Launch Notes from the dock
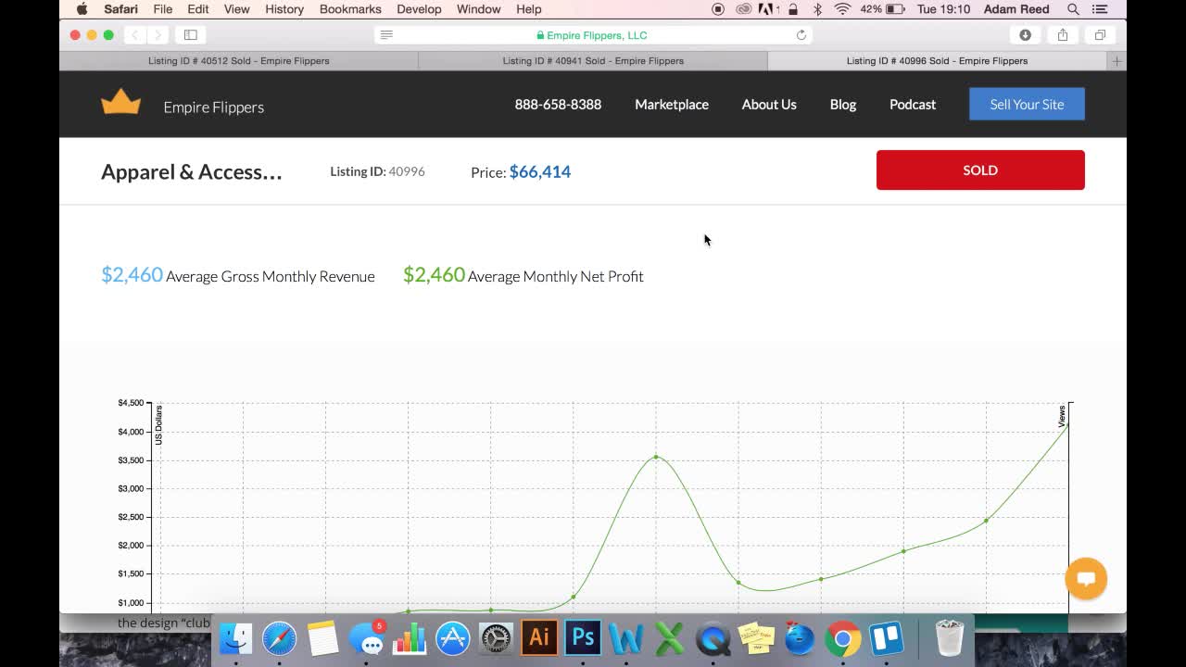Image resolution: width=1186 pixels, height=667 pixels. (322, 638)
